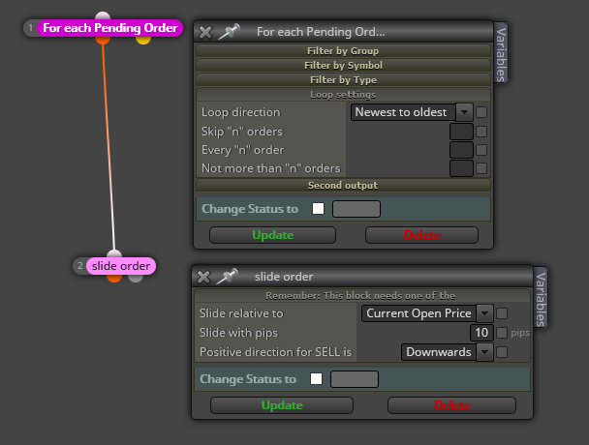589x445 pixels.
Task: Open the Loop direction dropdown
Action: point(412,112)
